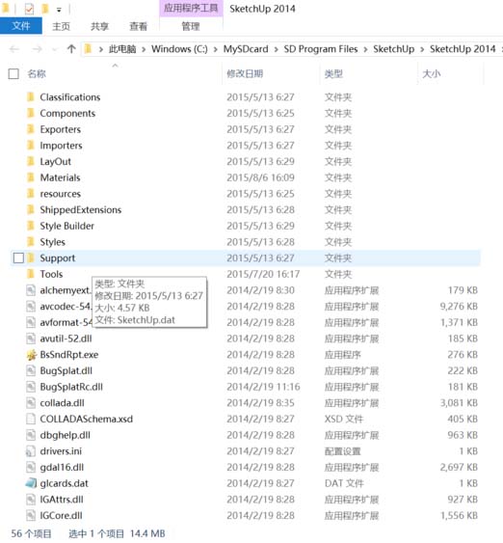The image size is (503, 543).
Task: Open the Classifications folder icon
Action: click(x=31, y=97)
